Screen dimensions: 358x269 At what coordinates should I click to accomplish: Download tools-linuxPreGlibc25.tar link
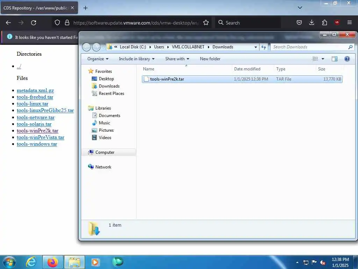[45, 110]
